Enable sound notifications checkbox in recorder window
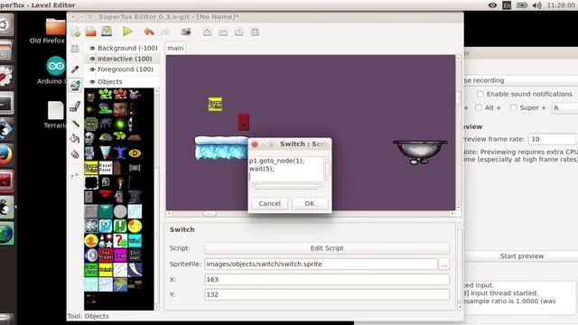The image size is (578, 325). pos(480,94)
